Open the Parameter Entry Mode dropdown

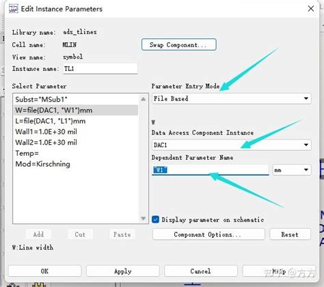[x=232, y=98]
